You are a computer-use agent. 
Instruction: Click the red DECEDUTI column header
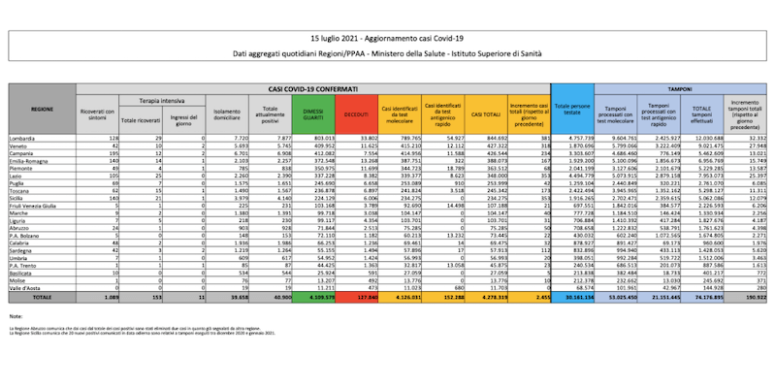[x=357, y=114]
